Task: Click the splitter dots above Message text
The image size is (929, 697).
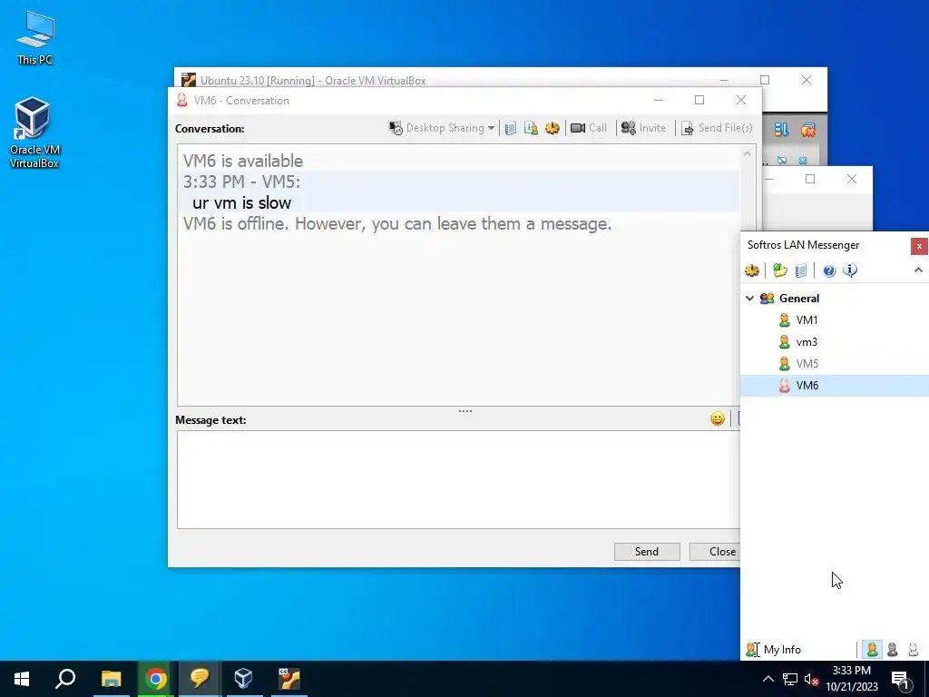Action: (465, 411)
